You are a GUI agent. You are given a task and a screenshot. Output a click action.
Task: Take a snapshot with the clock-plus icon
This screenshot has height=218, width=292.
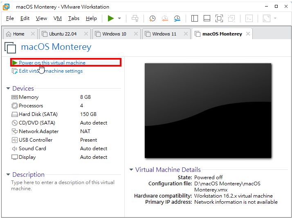[152, 18]
